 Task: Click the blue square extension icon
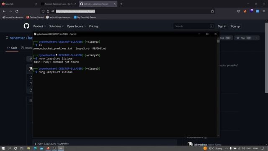tap(258, 11)
